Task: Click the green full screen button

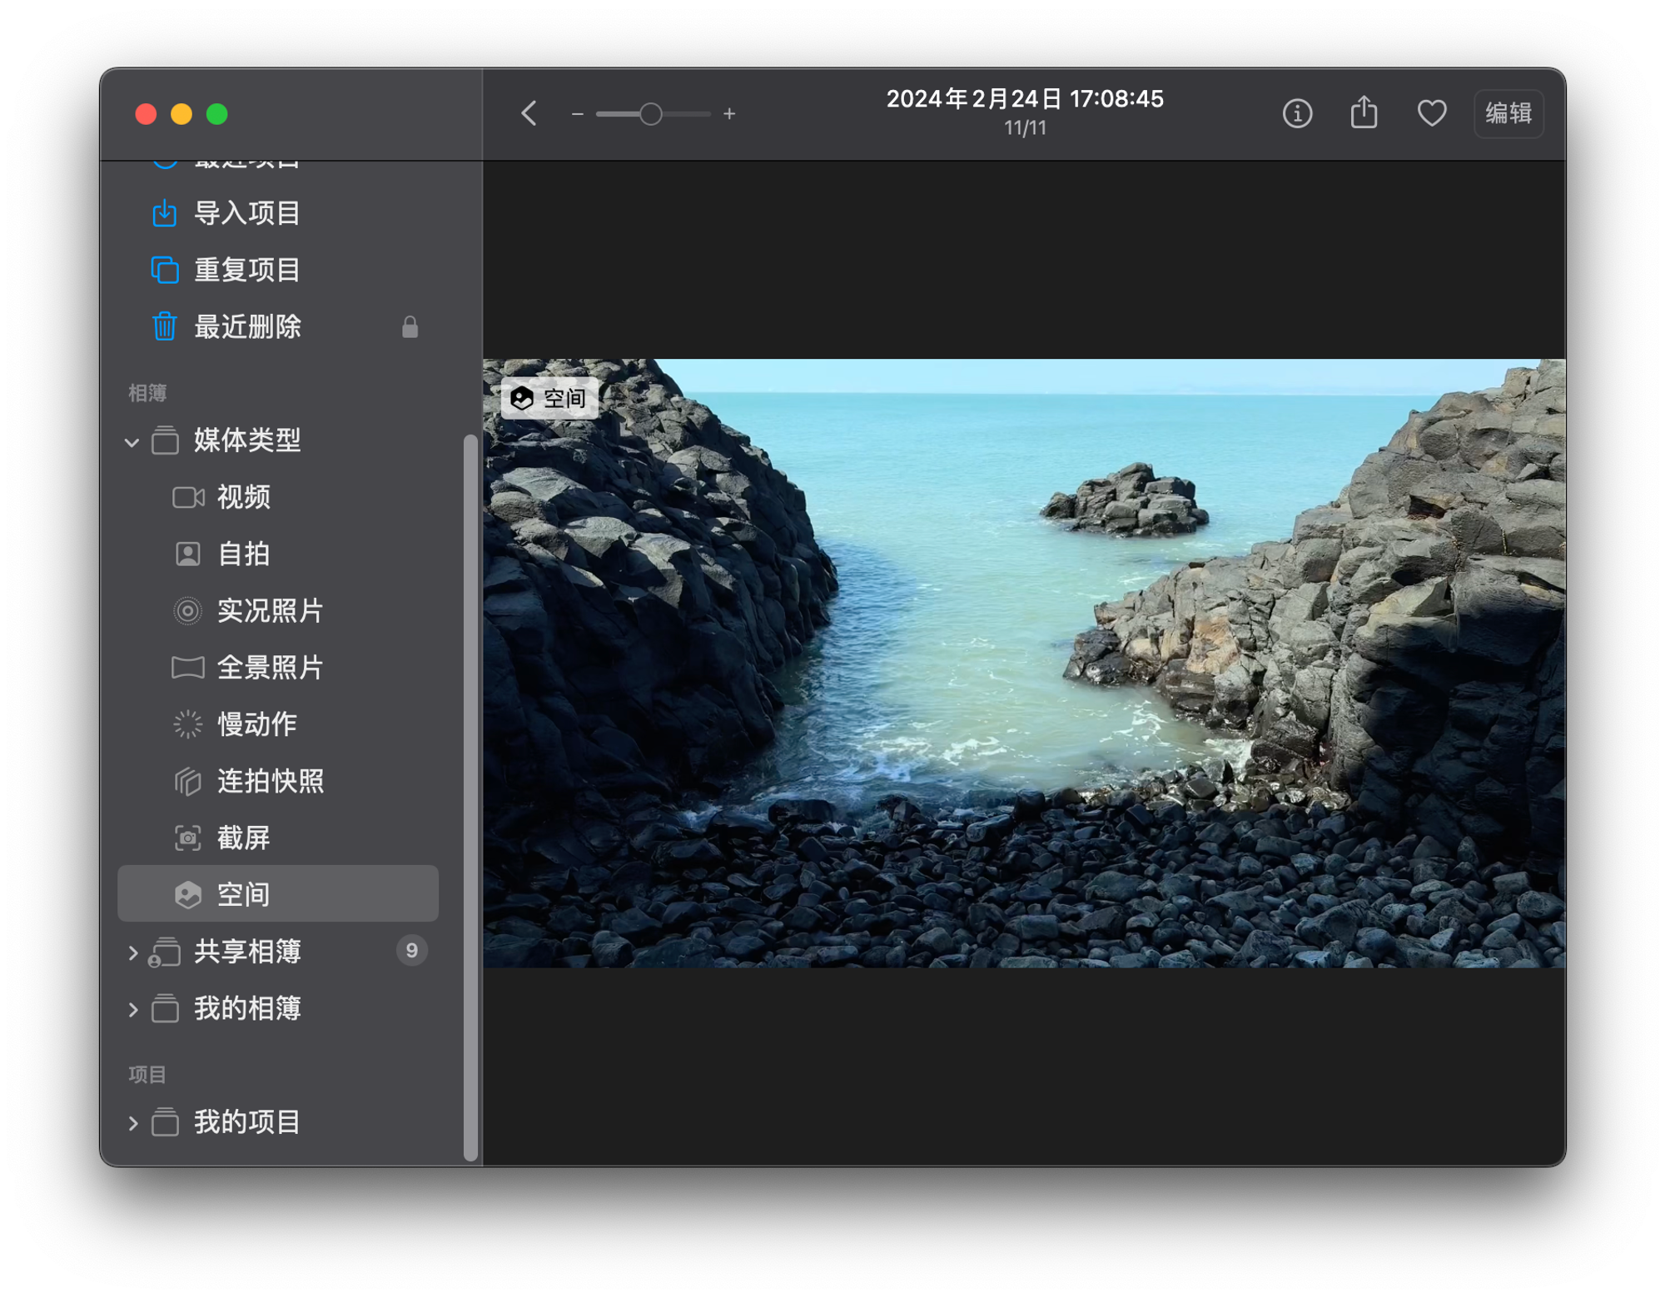Action: point(217,114)
